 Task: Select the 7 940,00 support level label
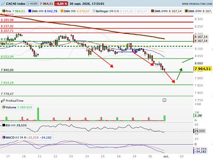(x=7, y=70)
